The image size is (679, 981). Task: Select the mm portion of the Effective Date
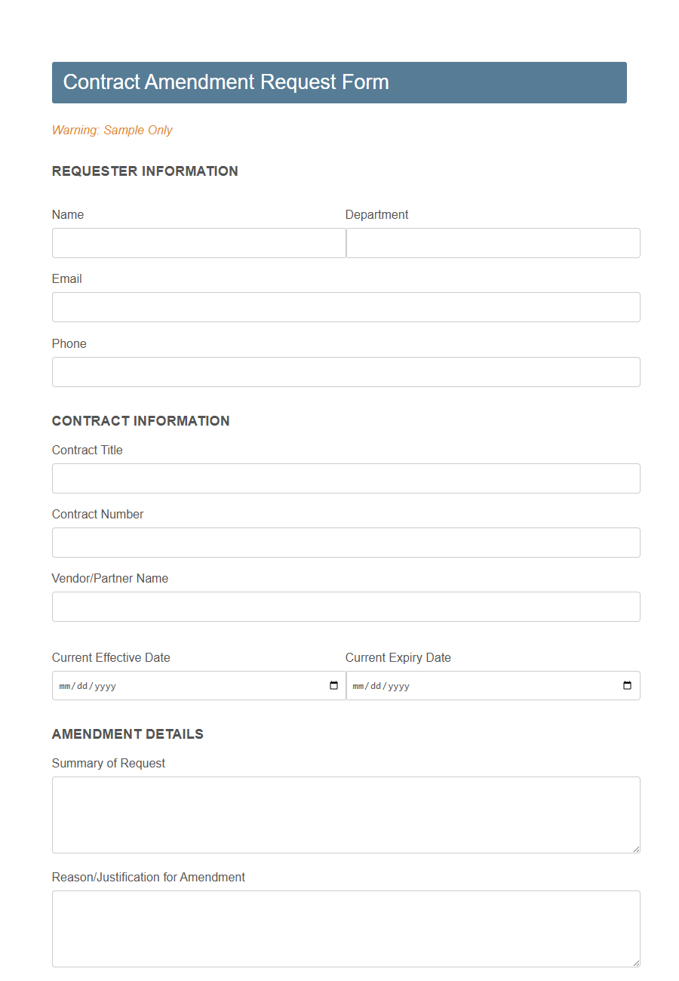[x=63, y=685]
